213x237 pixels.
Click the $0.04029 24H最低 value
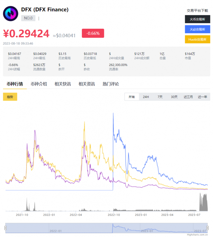coord(40,54)
